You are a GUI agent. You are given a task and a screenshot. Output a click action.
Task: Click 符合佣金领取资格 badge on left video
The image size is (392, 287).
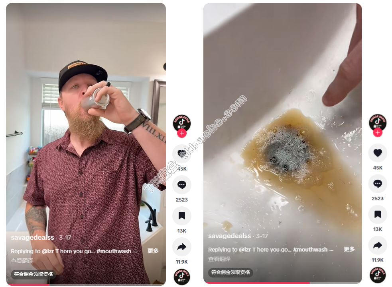[33, 274]
